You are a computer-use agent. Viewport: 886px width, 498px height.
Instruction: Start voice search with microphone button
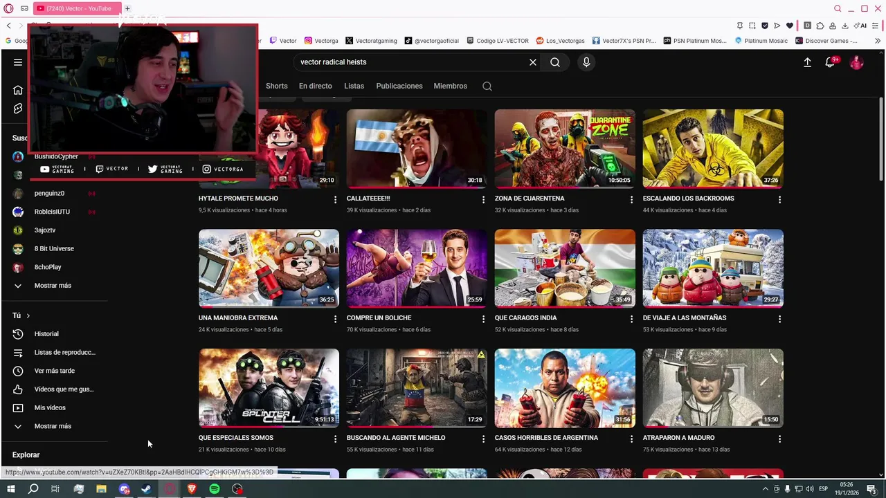click(586, 62)
